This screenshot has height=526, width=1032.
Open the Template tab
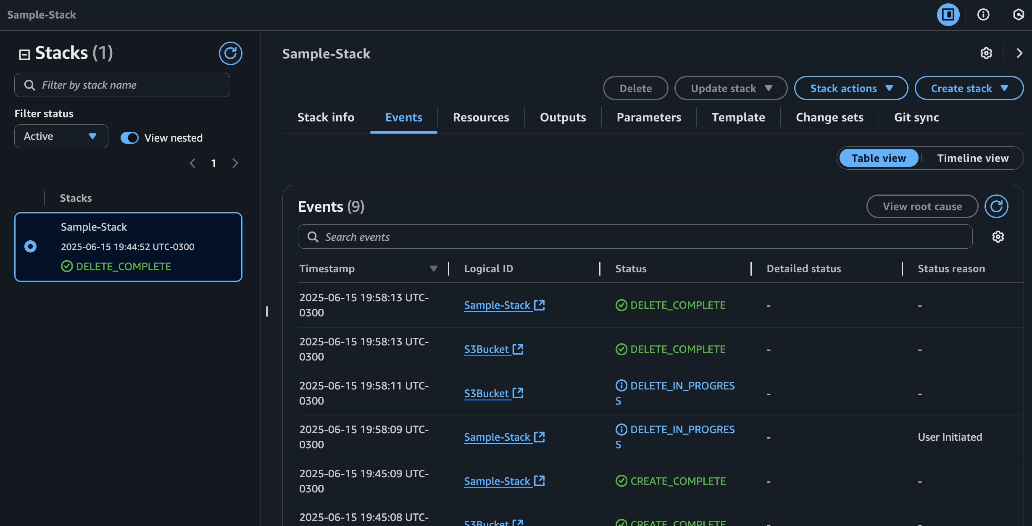[738, 117]
